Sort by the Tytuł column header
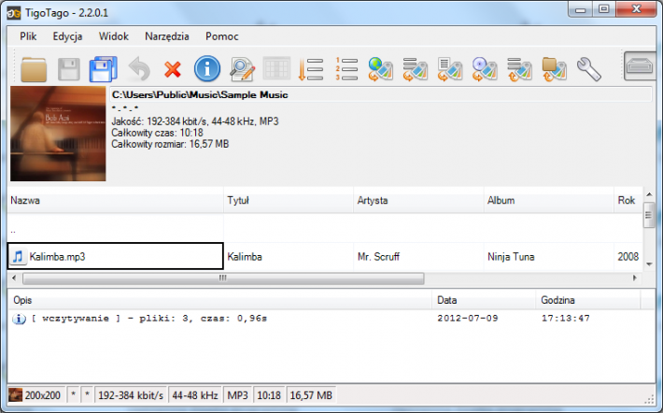This screenshot has height=413, width=663. [x=289, y=200]
